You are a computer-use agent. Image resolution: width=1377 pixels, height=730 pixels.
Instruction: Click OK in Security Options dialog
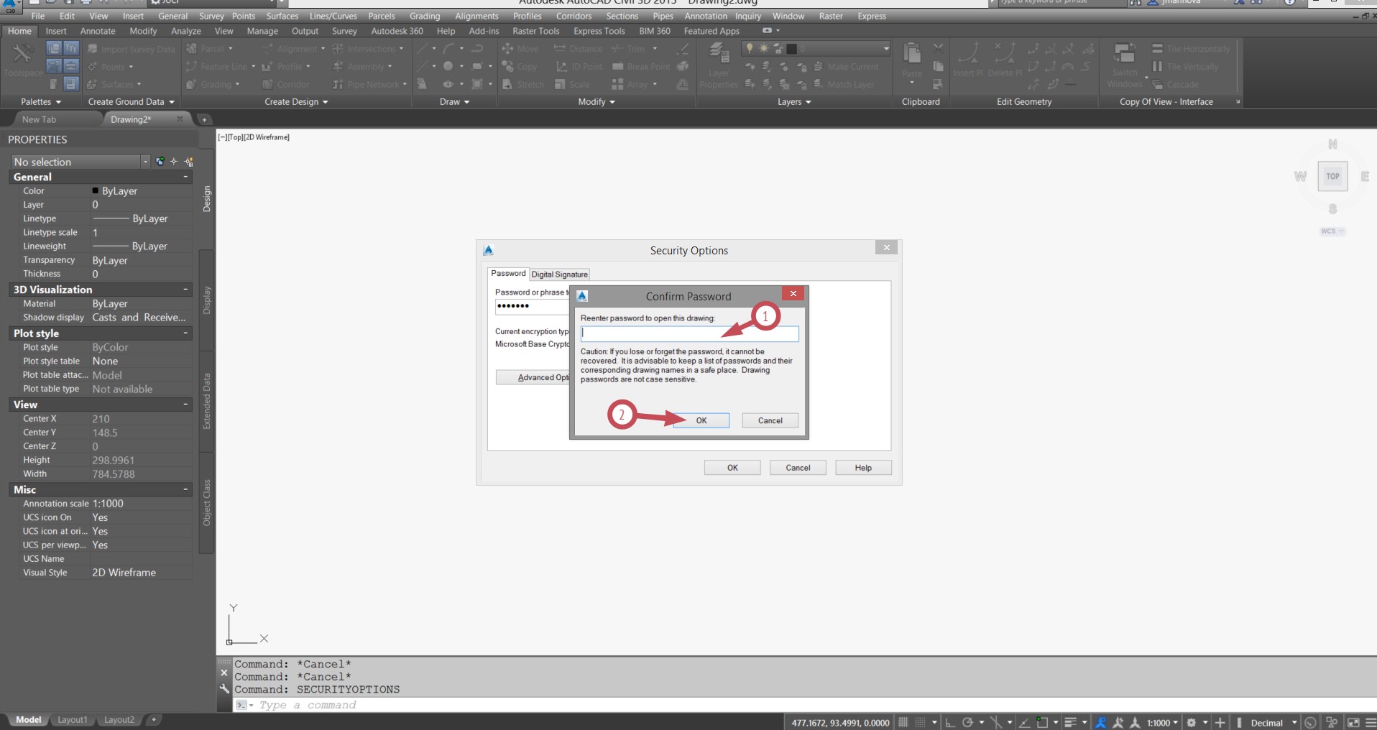pos(732,468)
